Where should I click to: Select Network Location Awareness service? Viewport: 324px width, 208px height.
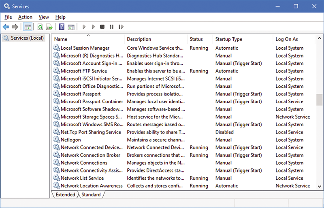tap(92, 185)
